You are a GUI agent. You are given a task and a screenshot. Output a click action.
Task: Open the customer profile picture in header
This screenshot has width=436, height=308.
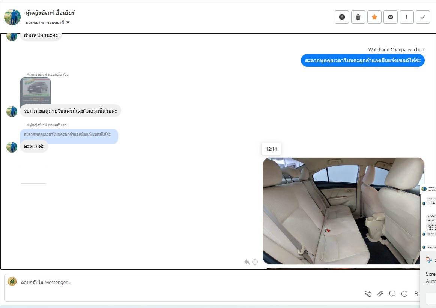point(12,17)
